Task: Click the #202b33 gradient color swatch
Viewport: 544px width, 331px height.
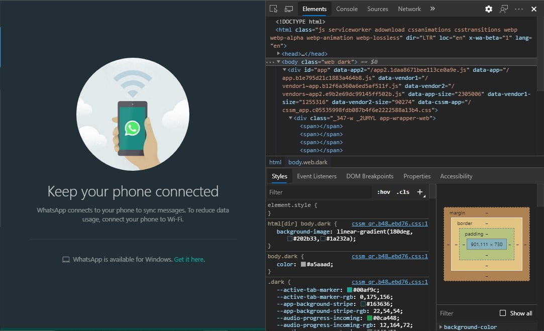Action: [x=290, y=239]
